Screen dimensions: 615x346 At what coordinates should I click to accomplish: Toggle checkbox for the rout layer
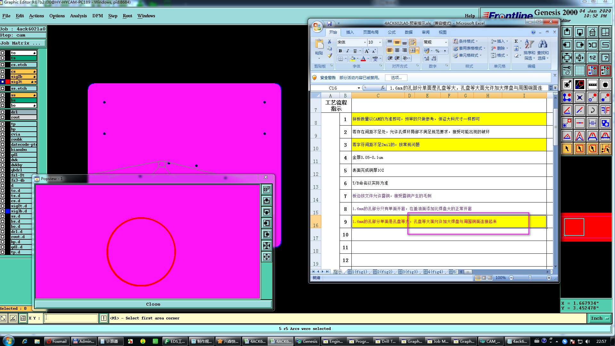click(x=3, y=117)
